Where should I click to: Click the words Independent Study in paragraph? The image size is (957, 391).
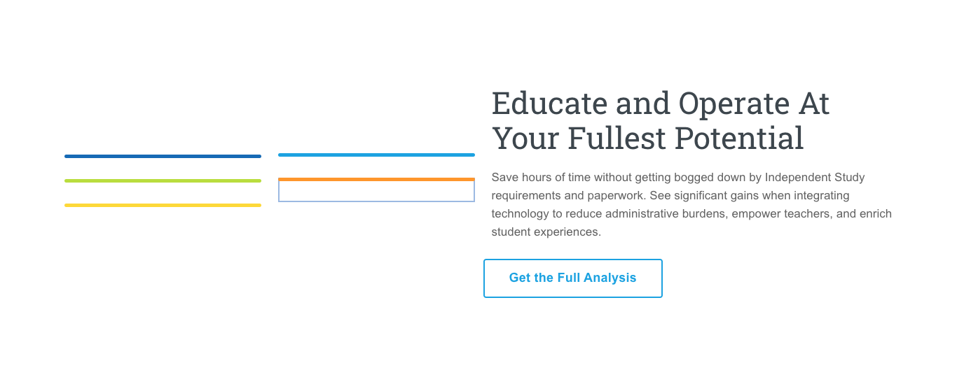815,177
